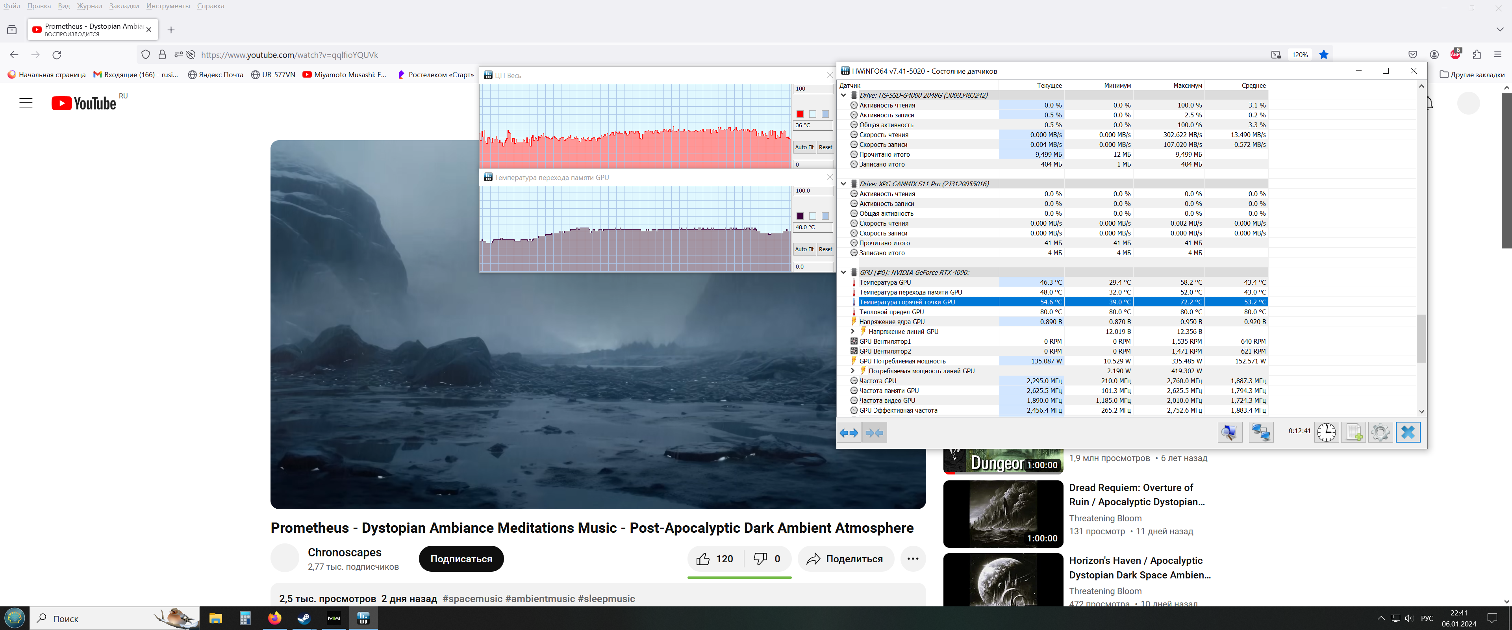Click the shrink columns arrows icon in HWiNFO
This screenshot has height=630, width=1512.
click(874, 433)
